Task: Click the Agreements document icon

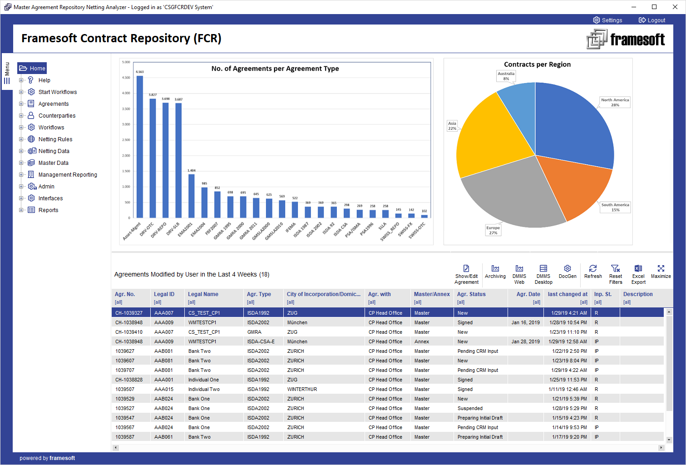Action: click(31, 104)
